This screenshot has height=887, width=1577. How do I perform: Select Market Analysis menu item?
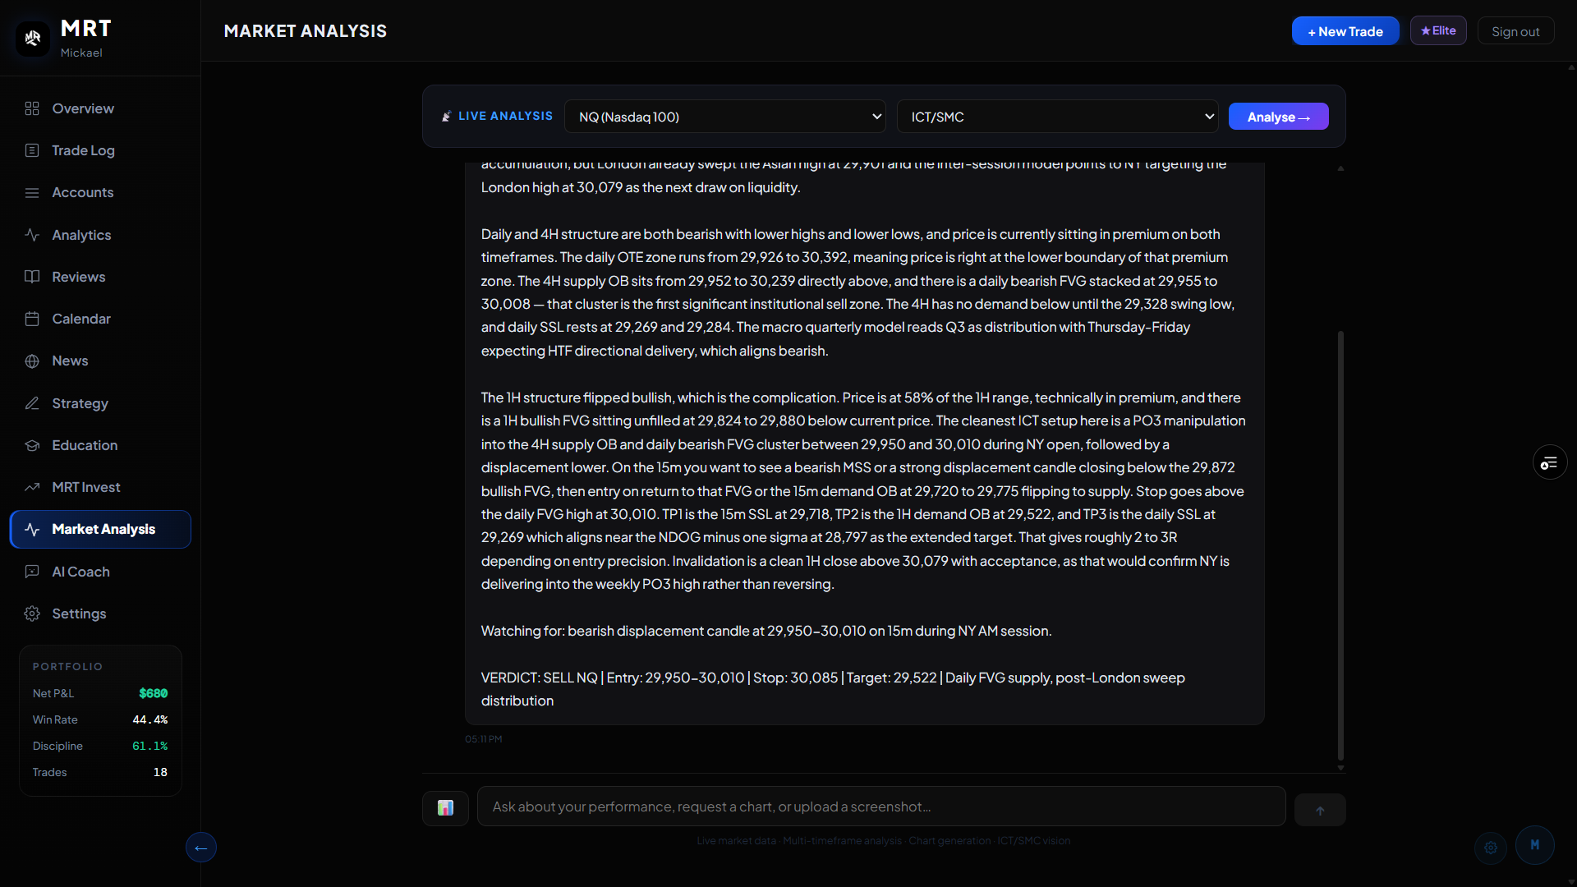point(100,530)
